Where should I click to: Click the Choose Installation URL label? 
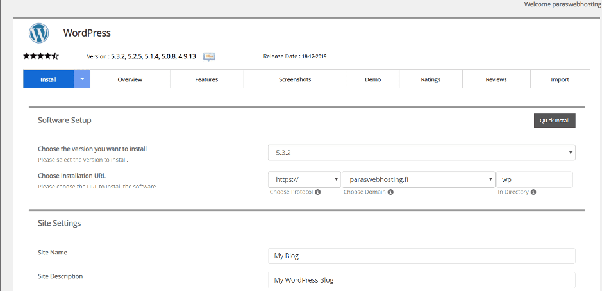pos(72,176)
